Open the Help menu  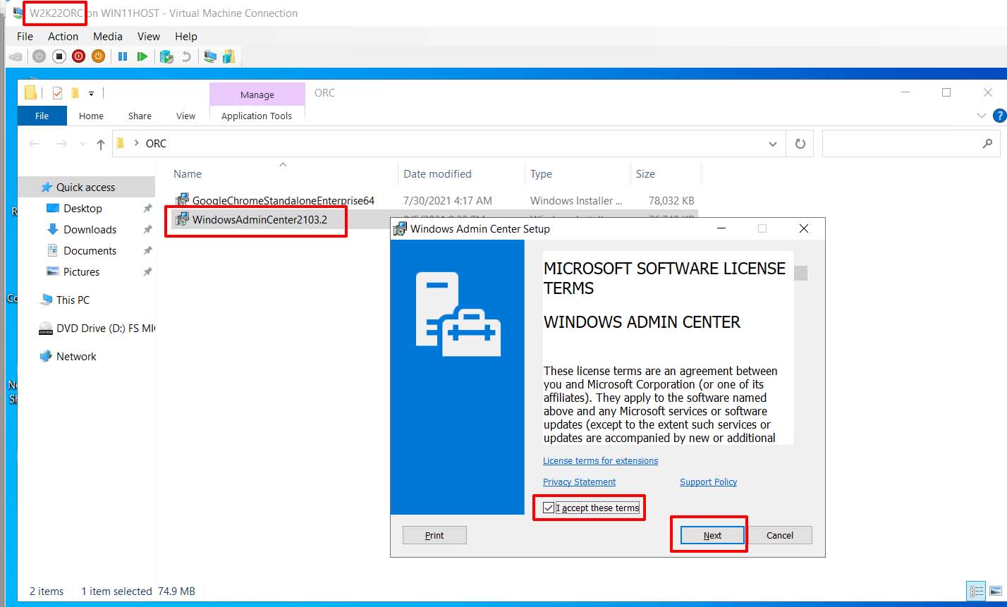(186, 37)
